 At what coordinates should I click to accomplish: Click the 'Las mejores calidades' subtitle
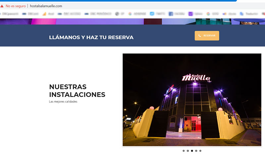pyautogui.click(x=63, y=102)
